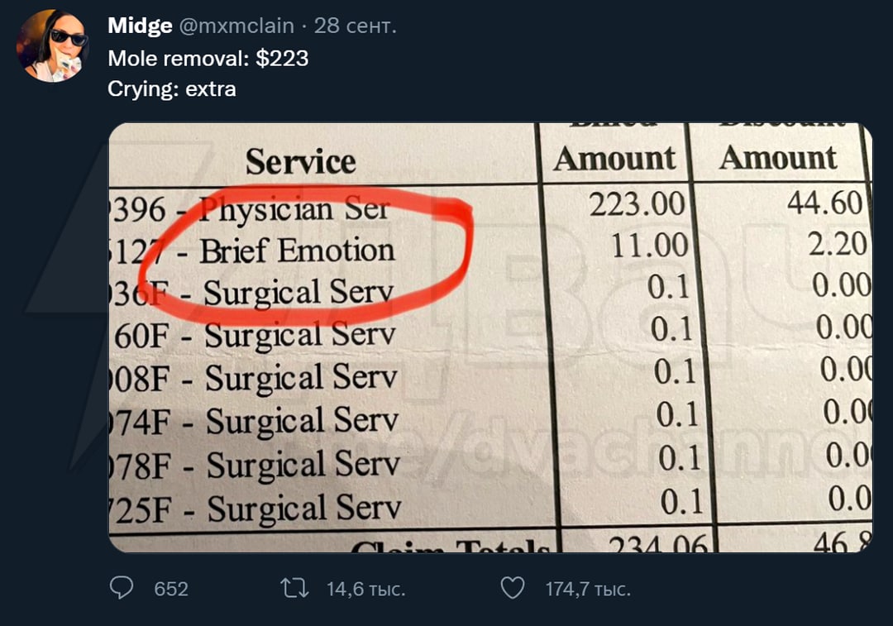893x626 pixels.
Task: Click the Service column header in photo
Action: click(301, 161)
